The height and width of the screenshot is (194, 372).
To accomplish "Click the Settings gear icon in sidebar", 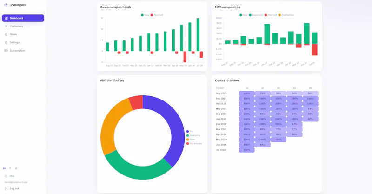I will click(6, 42).
